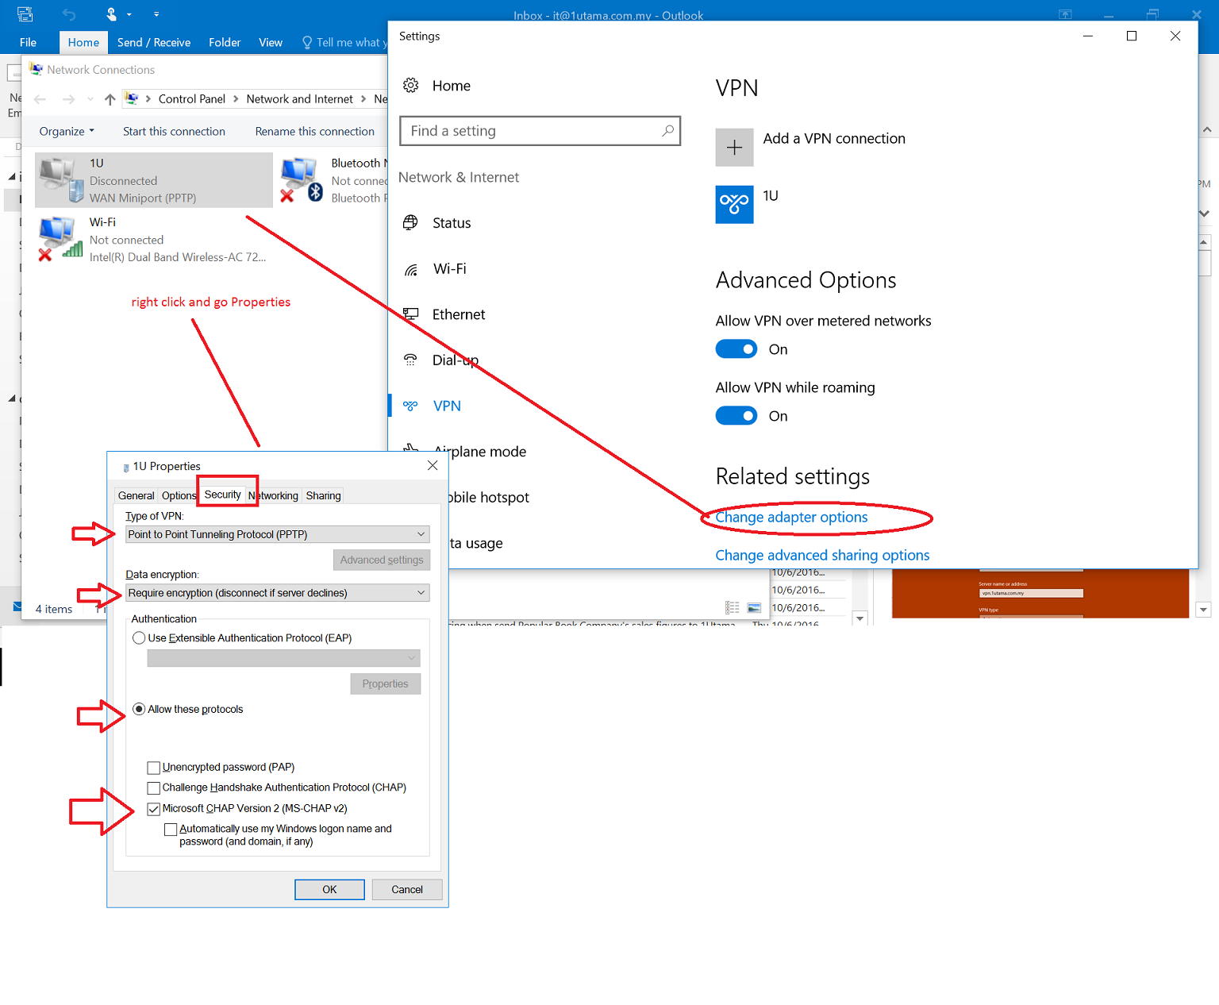The image size is (1219, 1005).
Task: Open the Send / Receive ribbon tab in Outlook
Action: click(154, 43)
